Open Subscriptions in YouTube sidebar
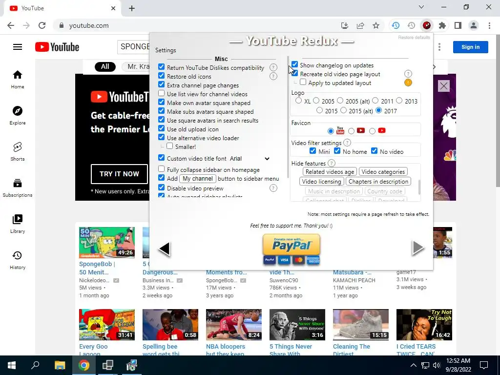Screen dimensions: 500x375 (18, 188)
